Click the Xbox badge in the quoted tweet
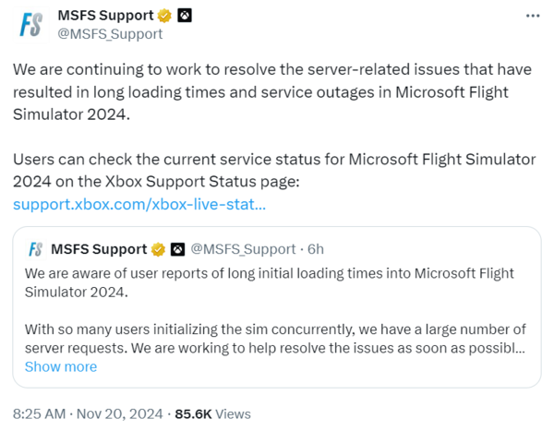554x431 pixels. point(177,249)
